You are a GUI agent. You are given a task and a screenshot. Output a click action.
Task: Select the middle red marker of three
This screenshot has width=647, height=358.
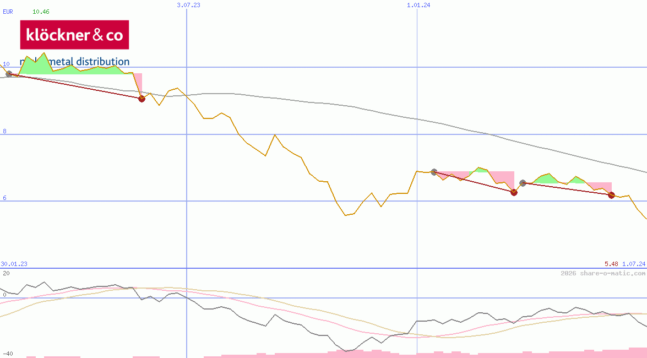pos(514,192)
